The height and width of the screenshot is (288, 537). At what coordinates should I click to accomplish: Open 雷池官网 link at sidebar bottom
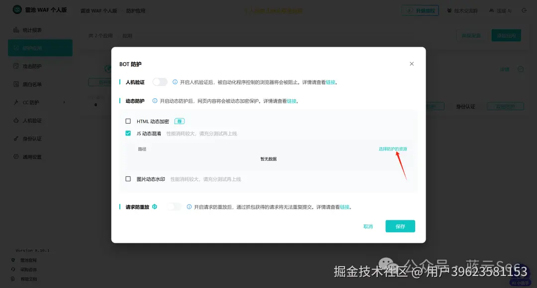28,260
